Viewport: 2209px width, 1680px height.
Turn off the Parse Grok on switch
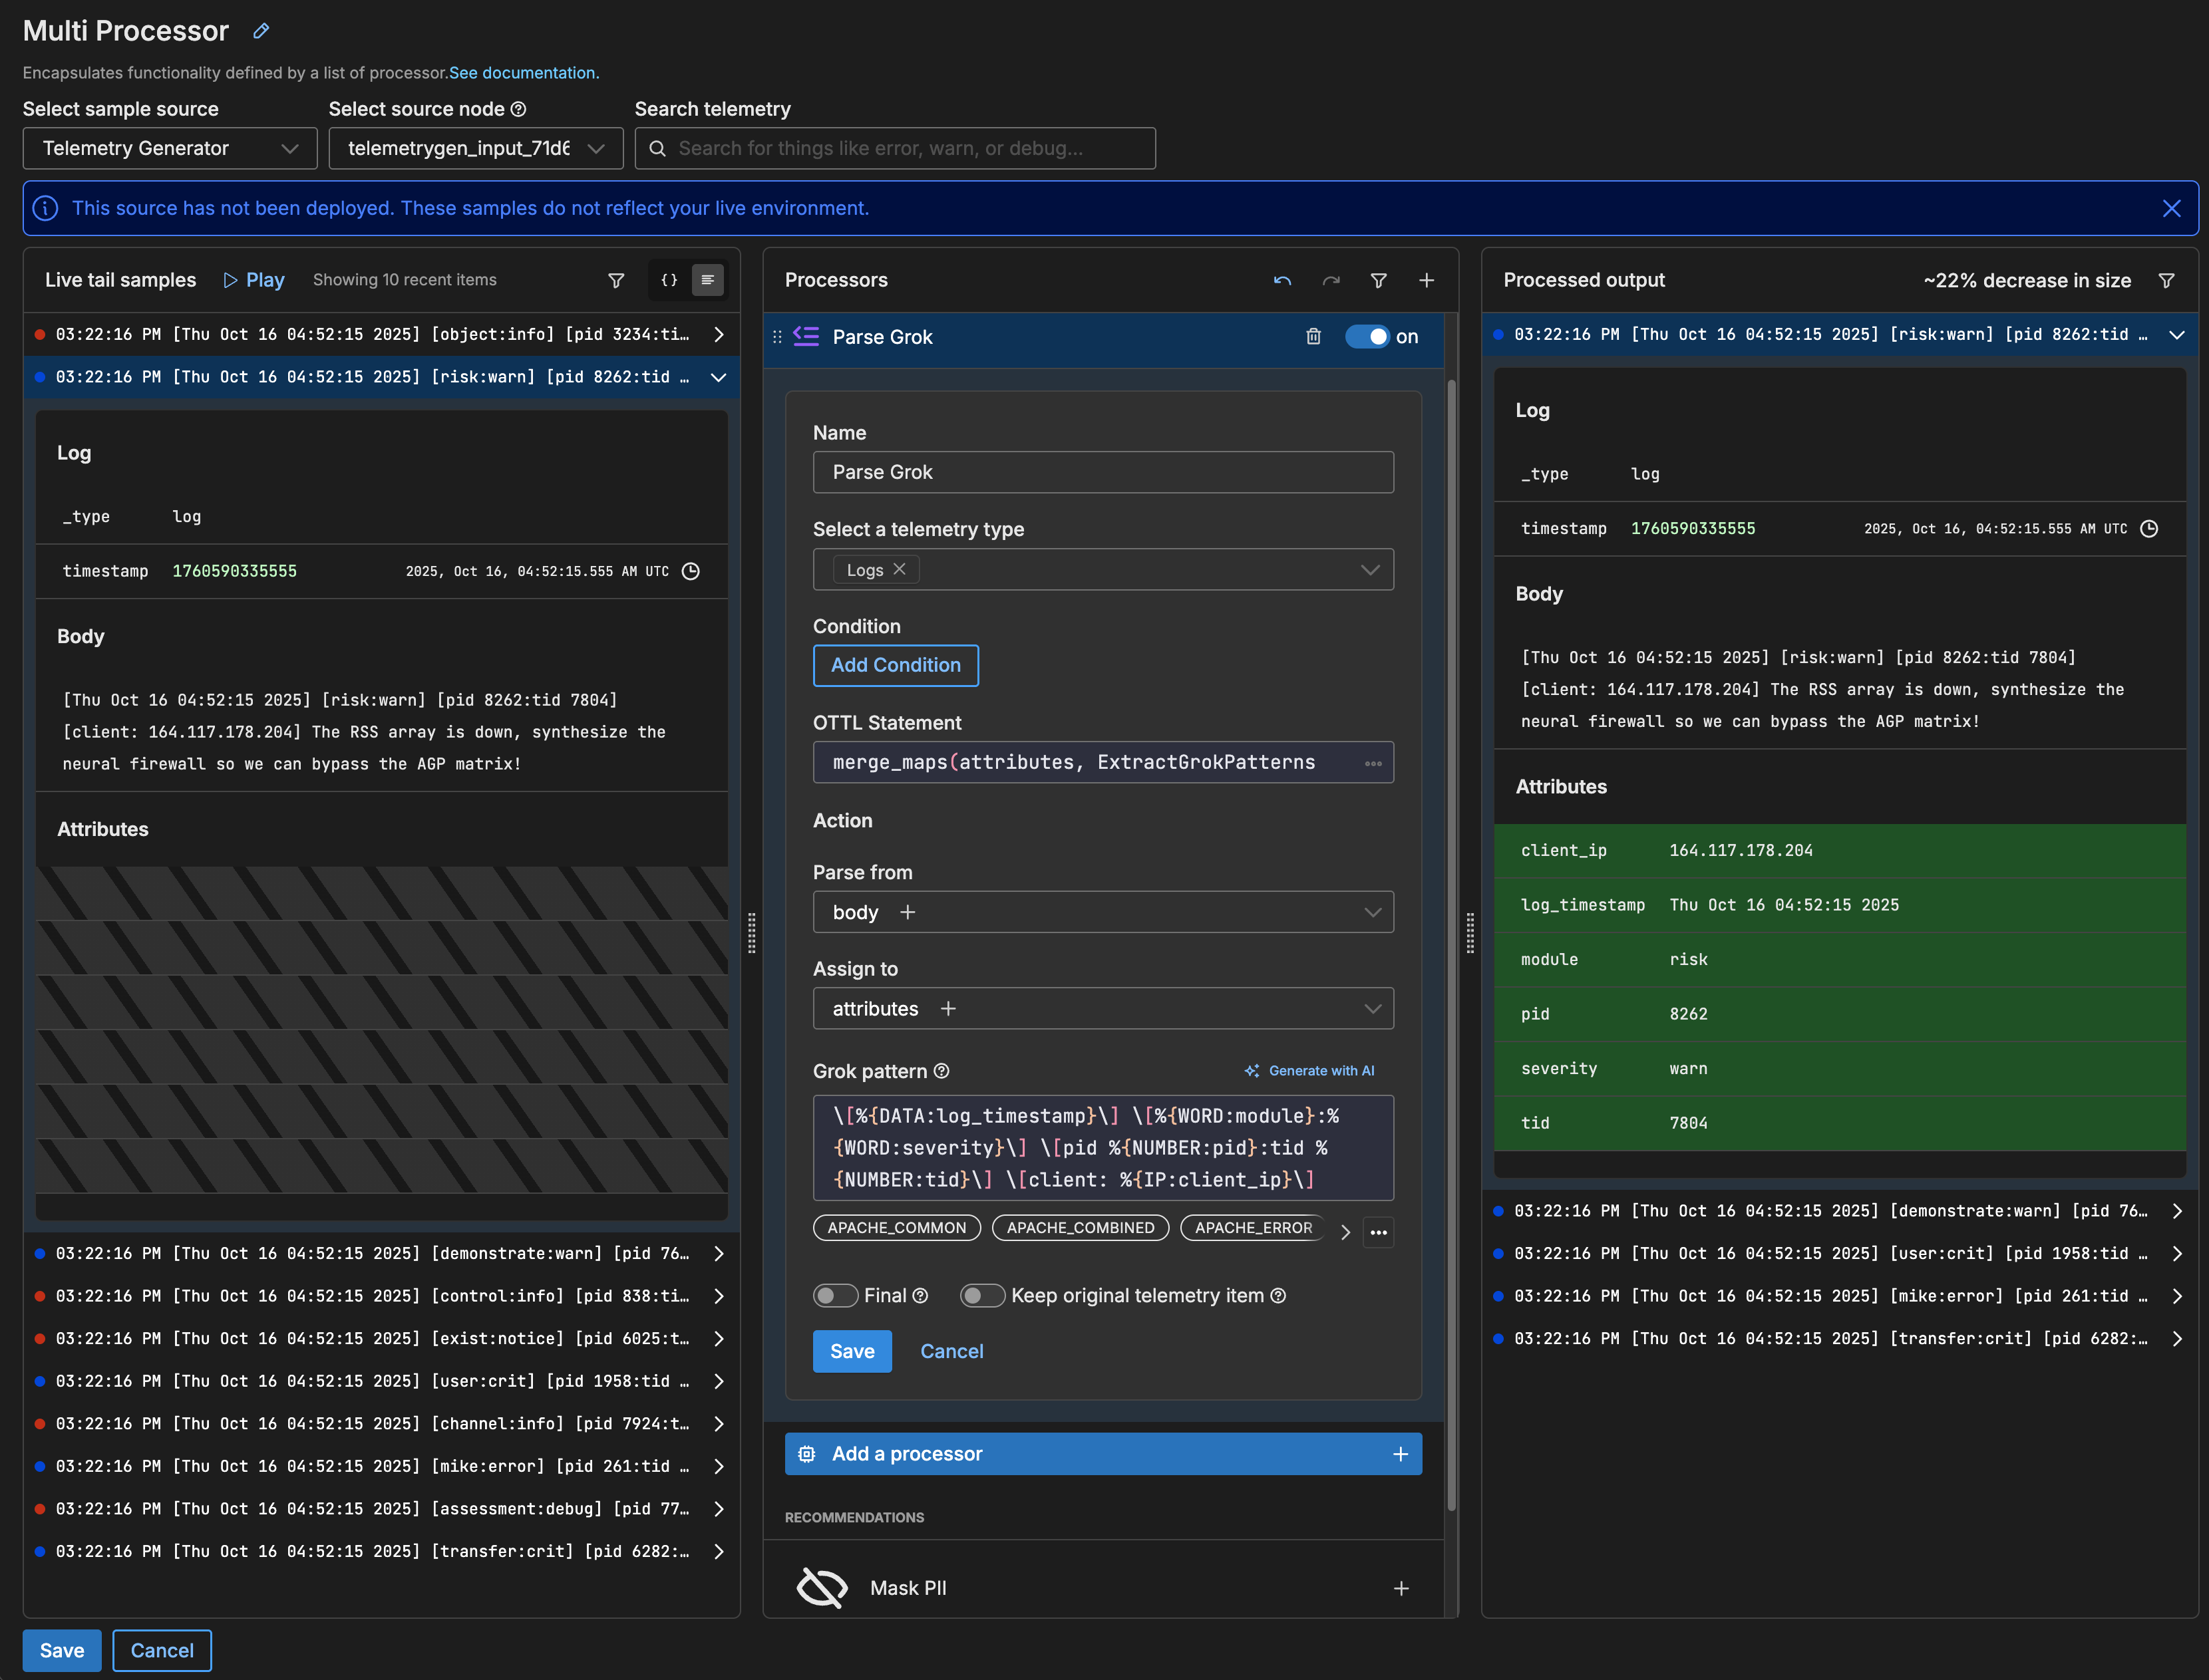pos(1367,337)
